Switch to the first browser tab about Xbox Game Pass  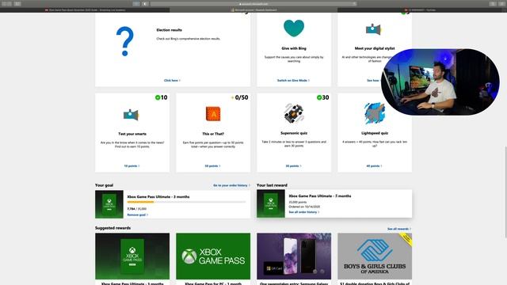pyautogui.click(x=85, y=10)
